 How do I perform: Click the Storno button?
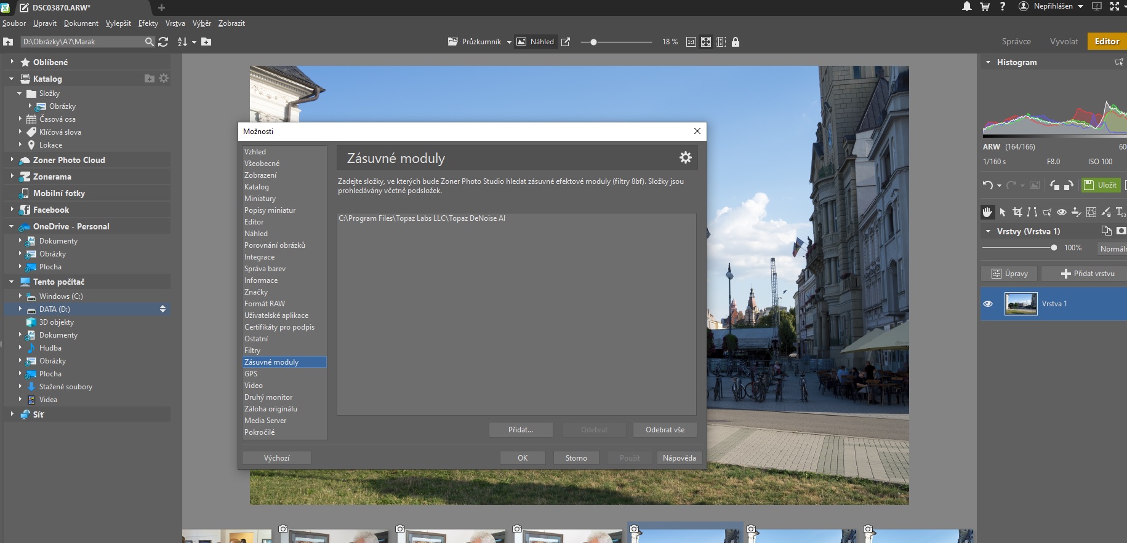click(x=576, y=458)
